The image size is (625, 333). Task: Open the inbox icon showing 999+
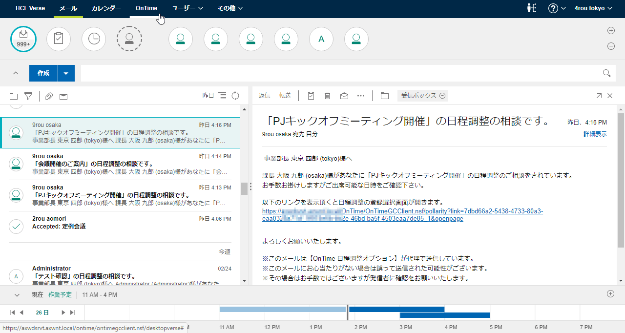click(23, 39)
